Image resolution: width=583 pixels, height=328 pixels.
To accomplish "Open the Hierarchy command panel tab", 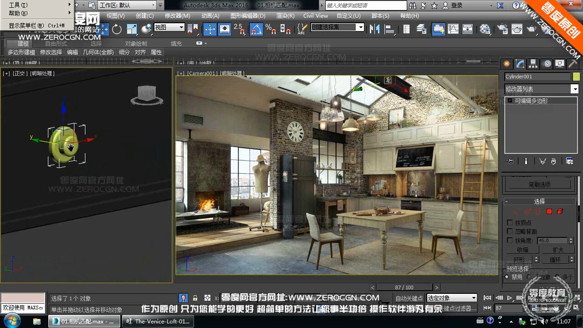I will point(533,64).
